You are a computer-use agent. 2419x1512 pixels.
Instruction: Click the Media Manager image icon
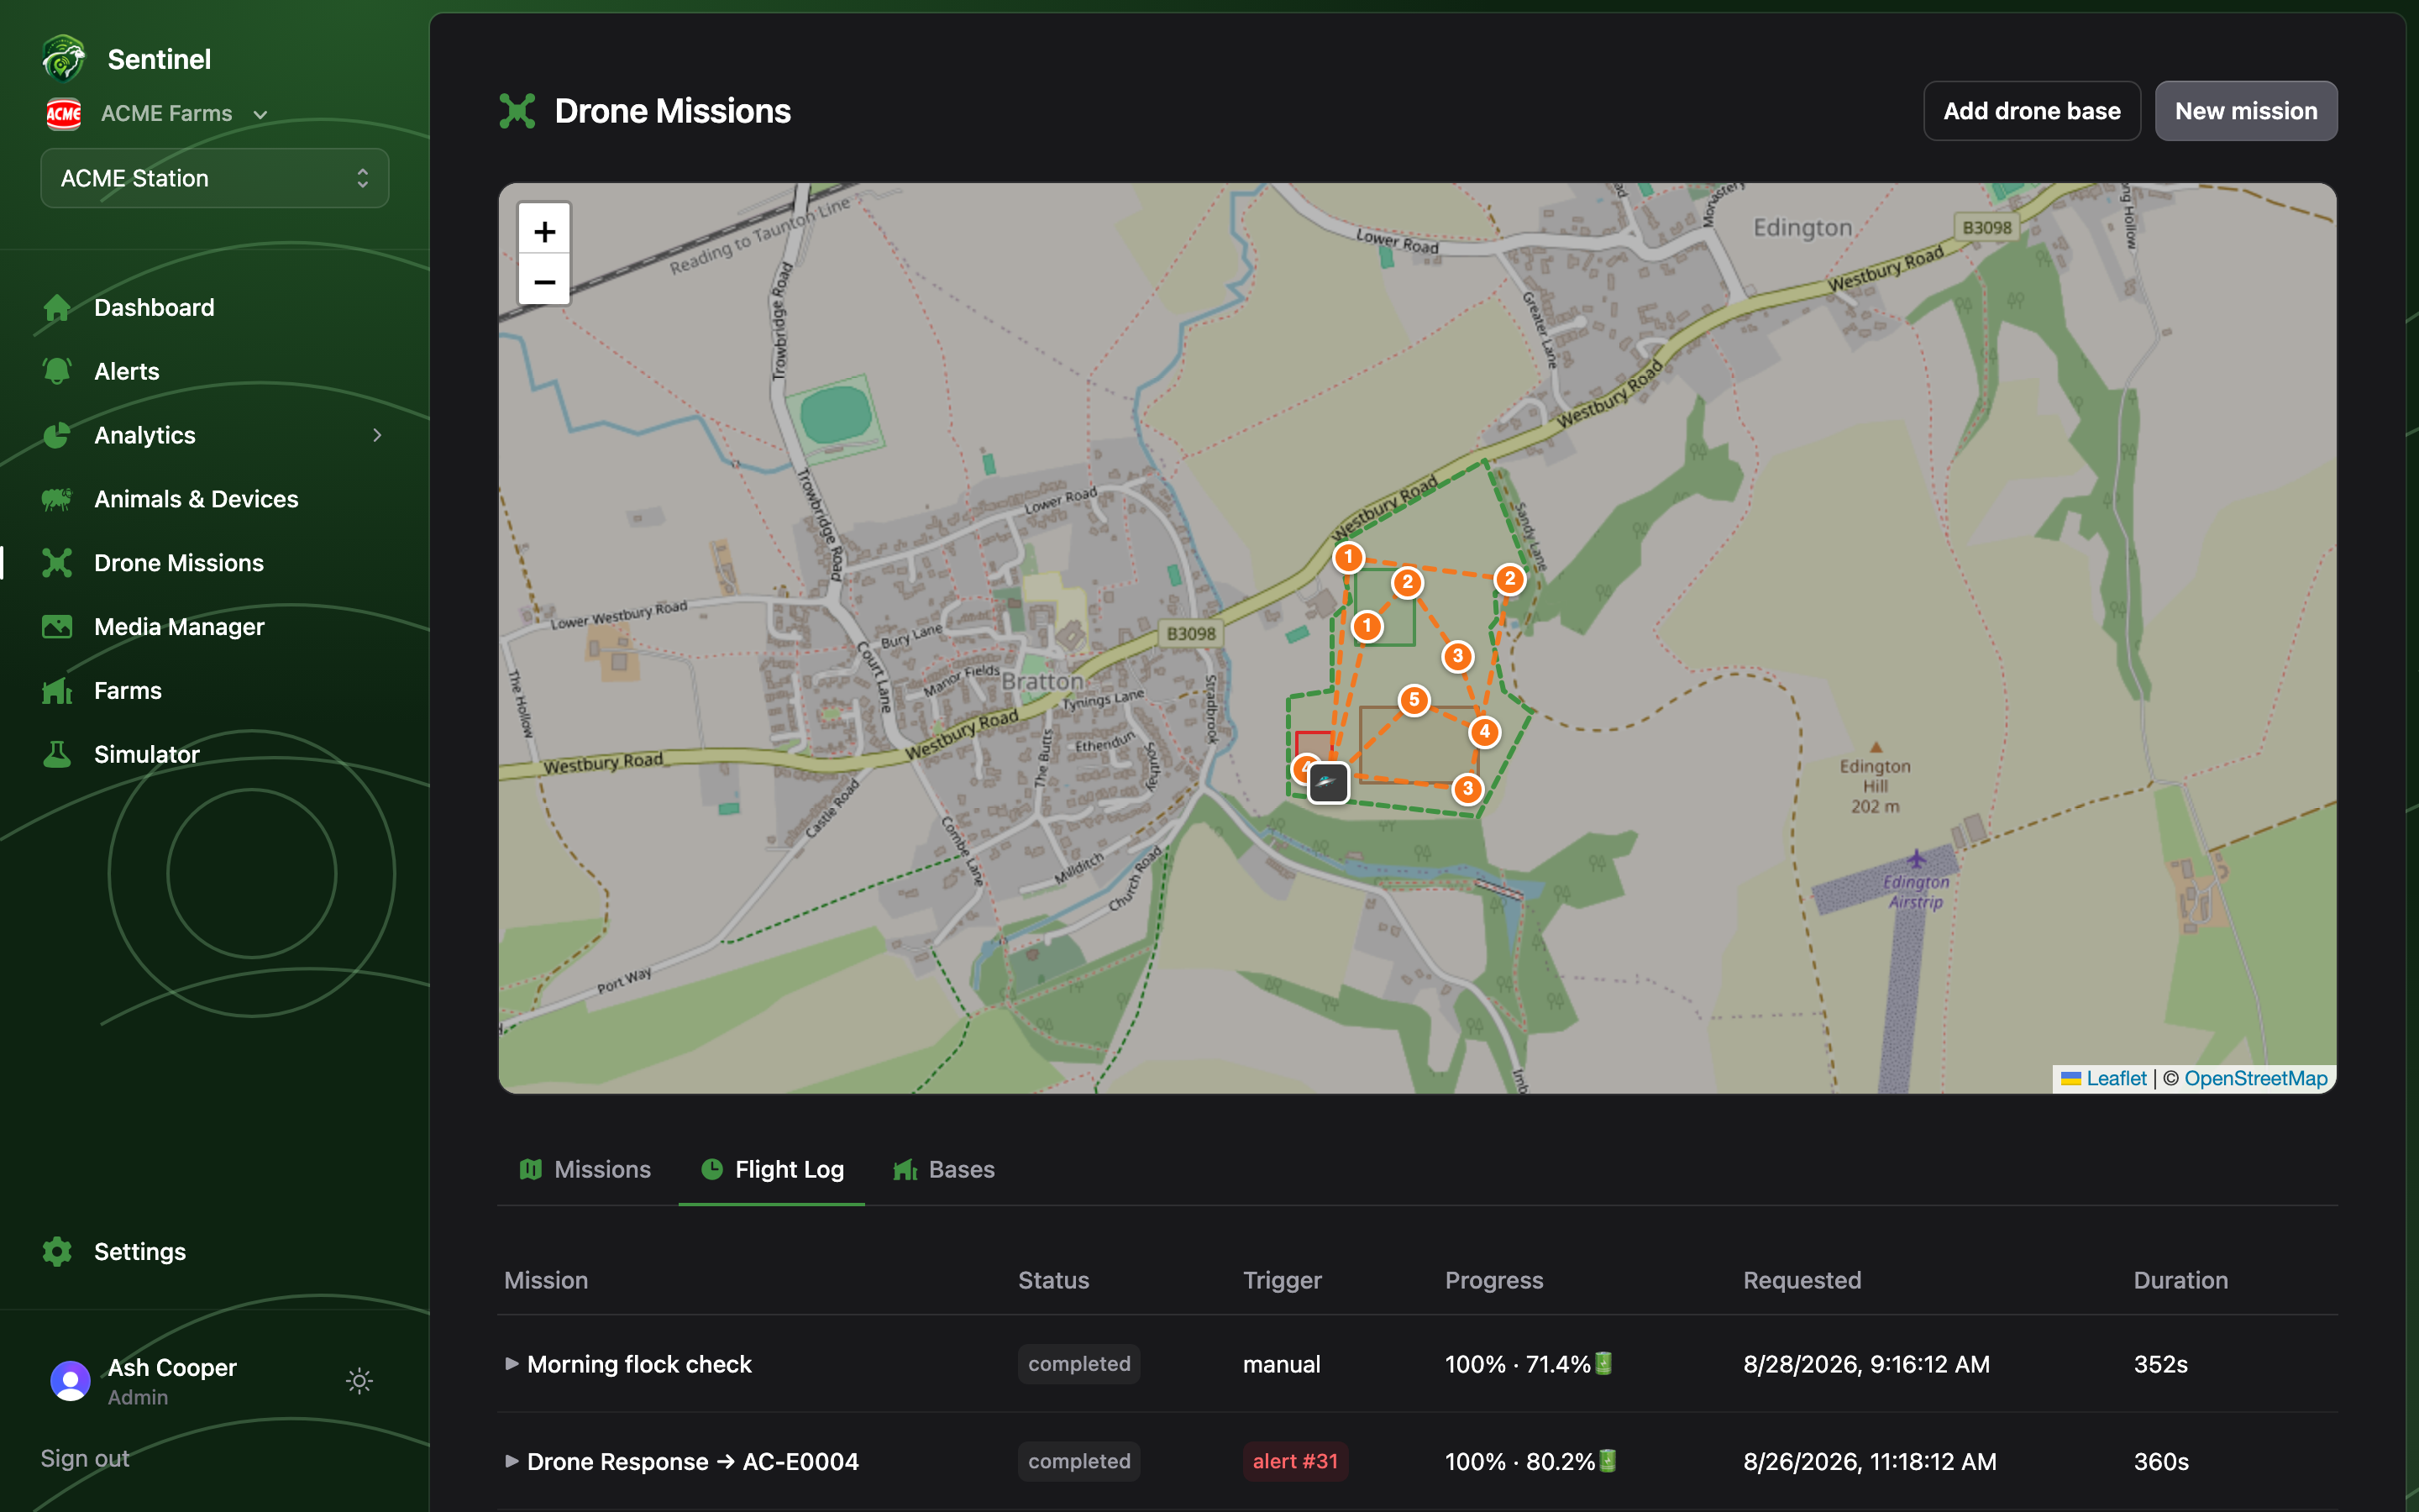(x=57, y=627)
